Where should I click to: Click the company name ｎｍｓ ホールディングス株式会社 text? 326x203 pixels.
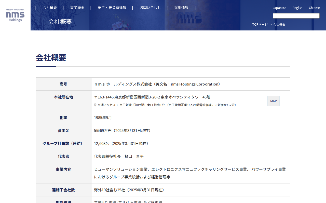(123, 84)
